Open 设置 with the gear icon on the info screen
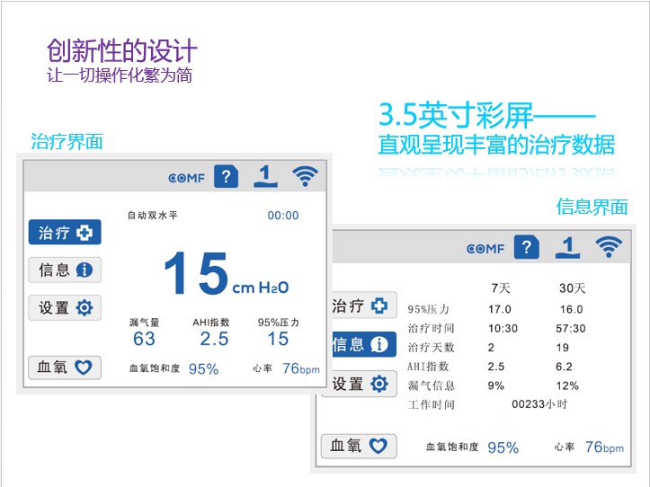The image size is (650, 487). click(359, 384)
